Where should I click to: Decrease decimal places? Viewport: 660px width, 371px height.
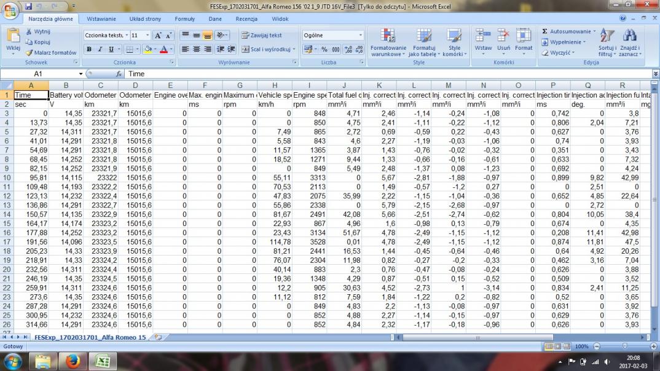point(359,49)
